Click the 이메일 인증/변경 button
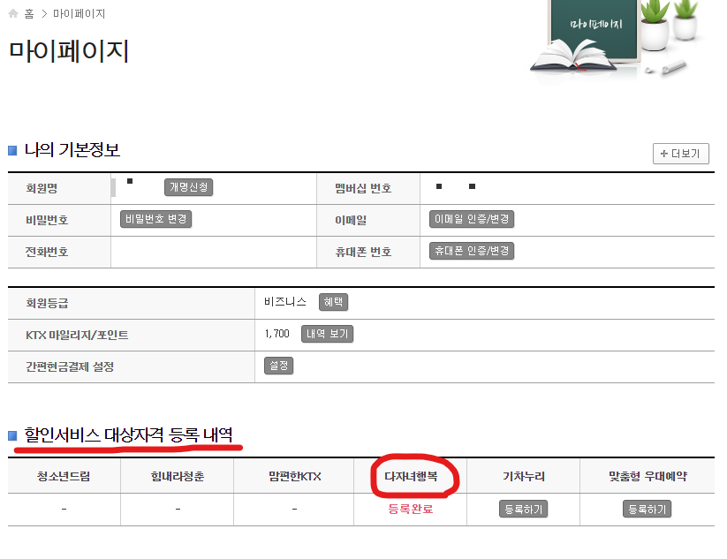 coord(472,219)
